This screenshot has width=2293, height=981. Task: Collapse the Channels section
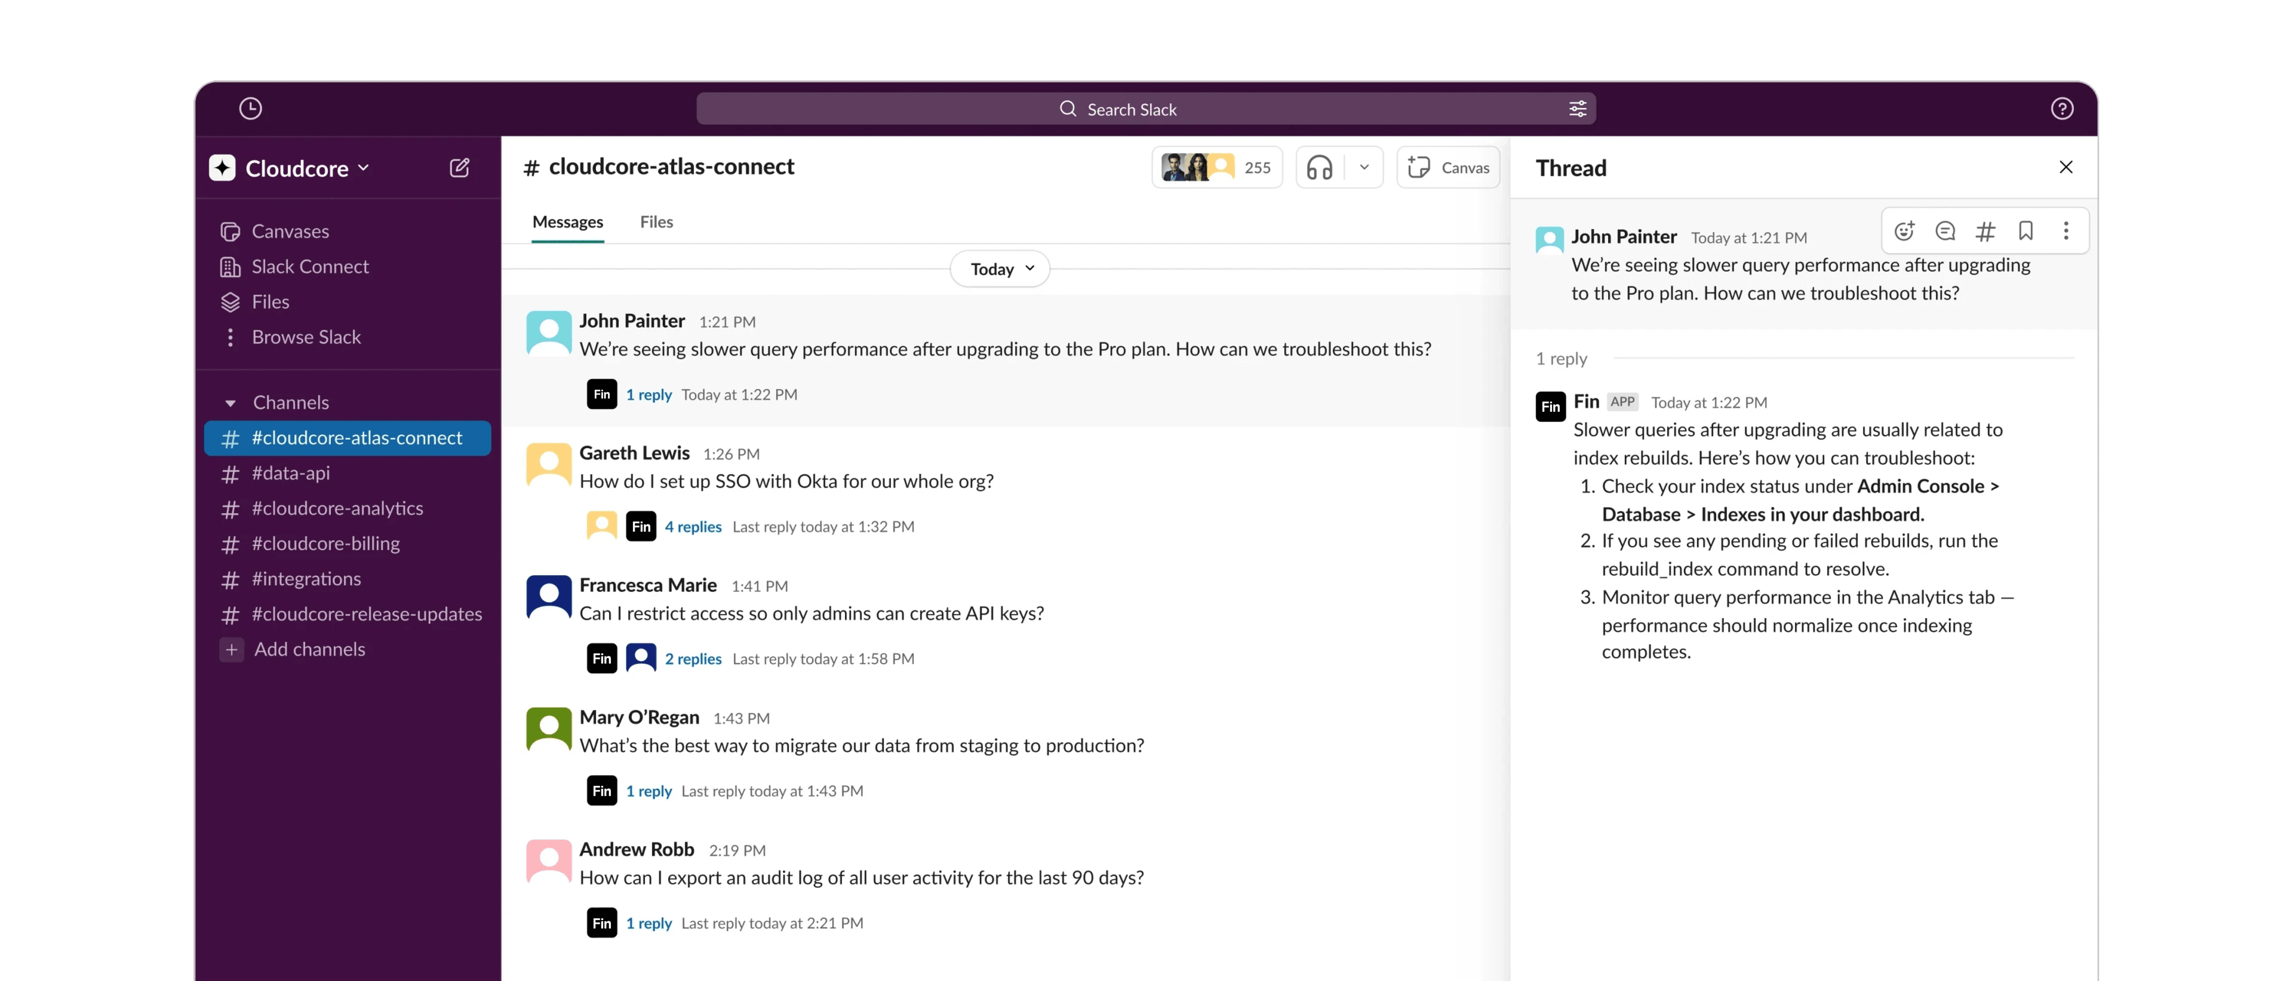coord(230,403)
